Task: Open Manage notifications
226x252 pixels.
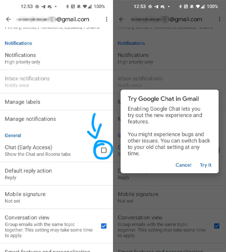Action: click(x=56, y=119)
